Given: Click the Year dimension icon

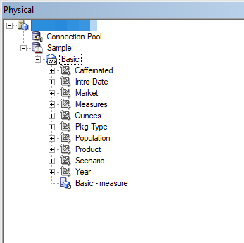Looking at the screenshot, I should click(x=65, y=172).
